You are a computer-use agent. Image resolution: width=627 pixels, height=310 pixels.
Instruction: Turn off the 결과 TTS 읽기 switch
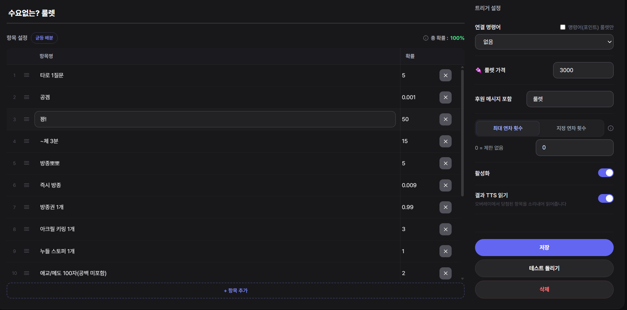coord(606,198)
